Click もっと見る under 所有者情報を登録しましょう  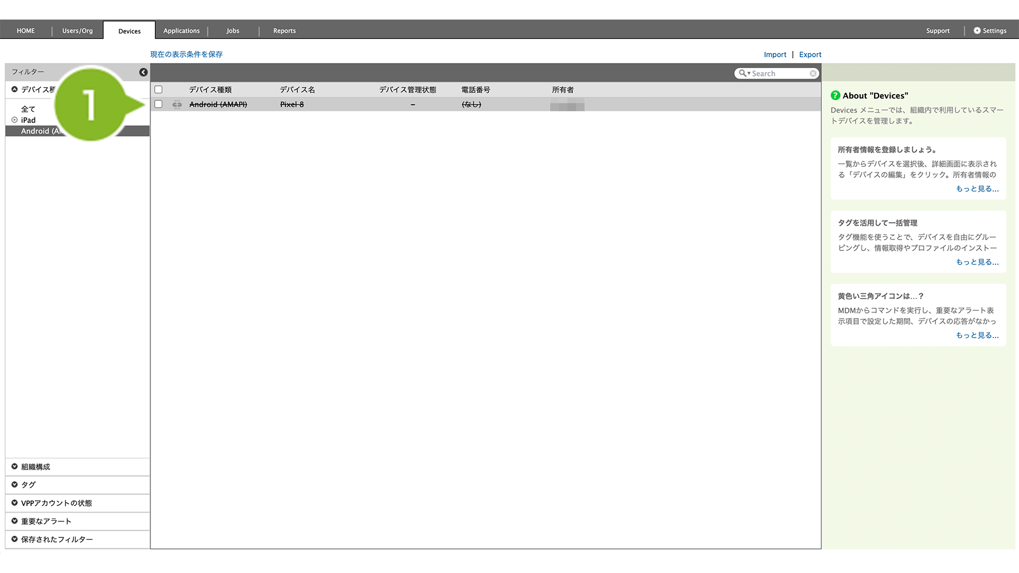(x=977, y=189)
